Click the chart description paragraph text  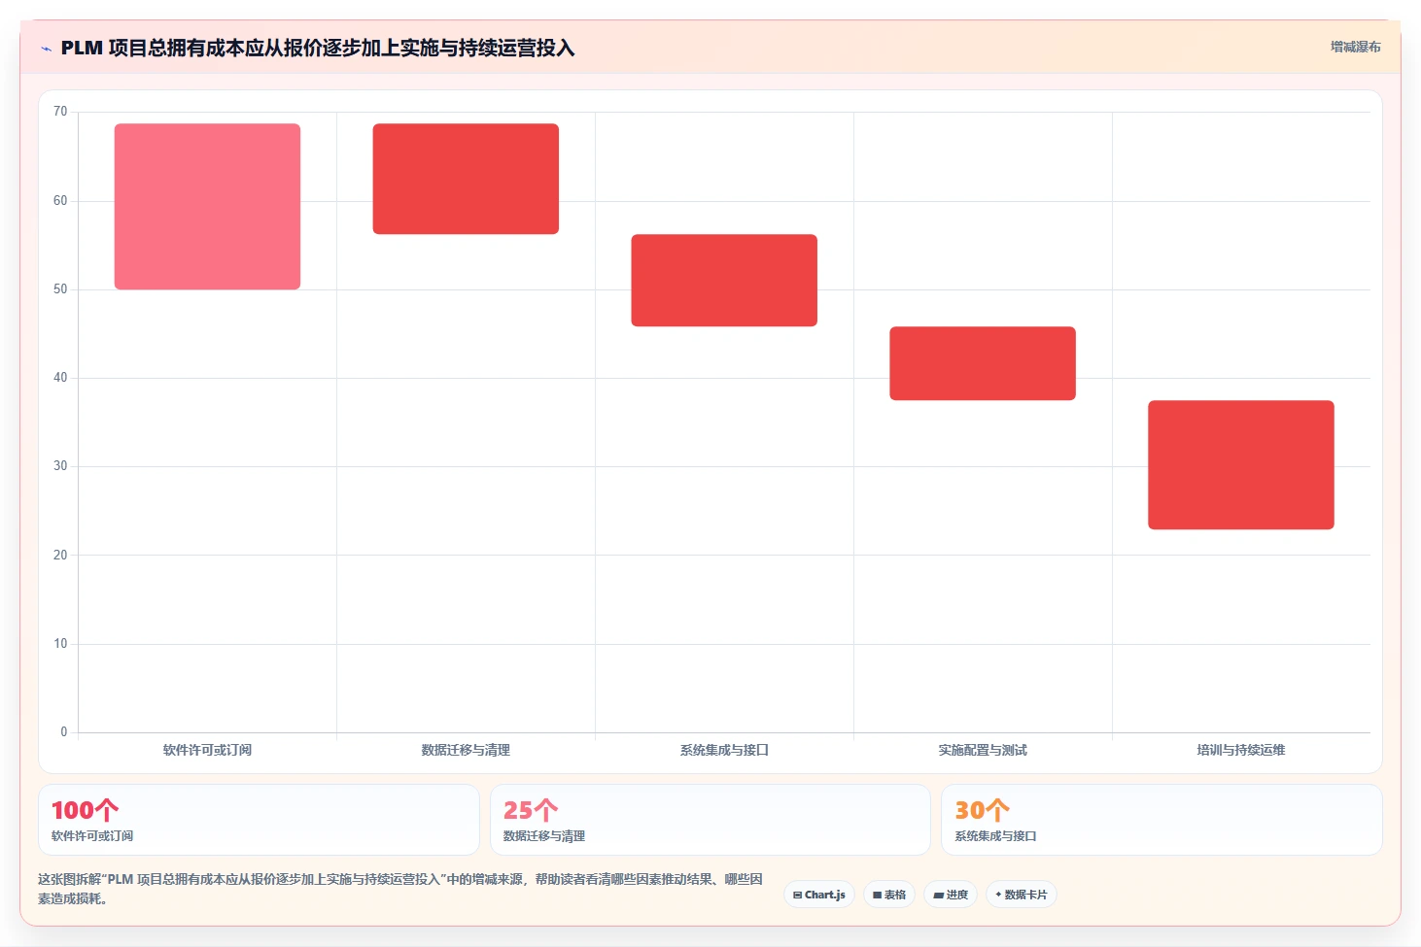pyautogui.click(x=400, y=889)
